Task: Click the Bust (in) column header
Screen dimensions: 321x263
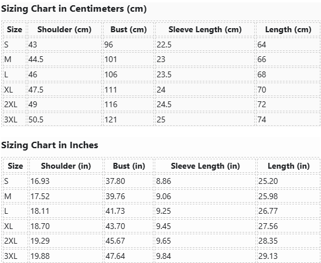Action: pos(129,166)
